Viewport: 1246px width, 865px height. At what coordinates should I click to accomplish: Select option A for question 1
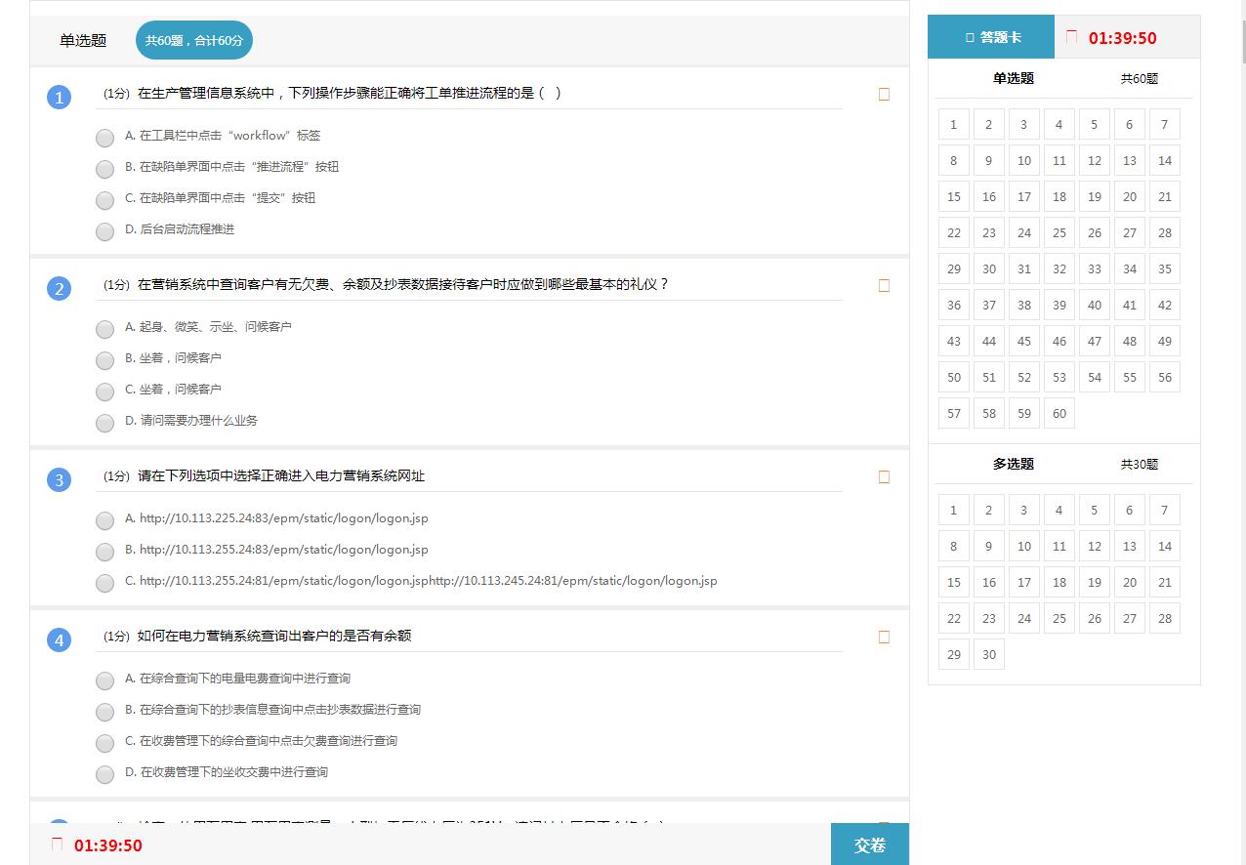104,138
